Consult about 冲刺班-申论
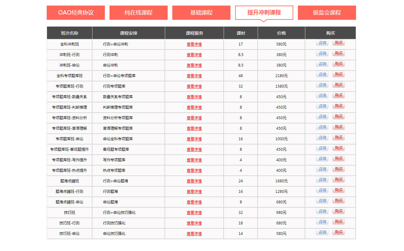This screenshot has width=404, height=251. pos(322,64)
